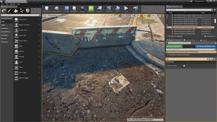Image resolution: width=217 pixels, height=122 pixels.
Task: Select Place mode icon in Modes panel
Action: pyautogui.click(x=4, y=11)
